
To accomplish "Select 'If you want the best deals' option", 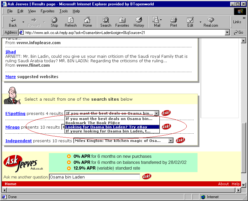I will [112, 119].
